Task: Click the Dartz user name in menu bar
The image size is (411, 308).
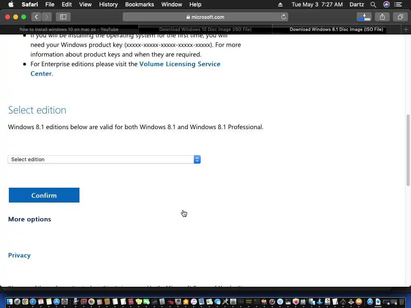Action: (357, 4)
